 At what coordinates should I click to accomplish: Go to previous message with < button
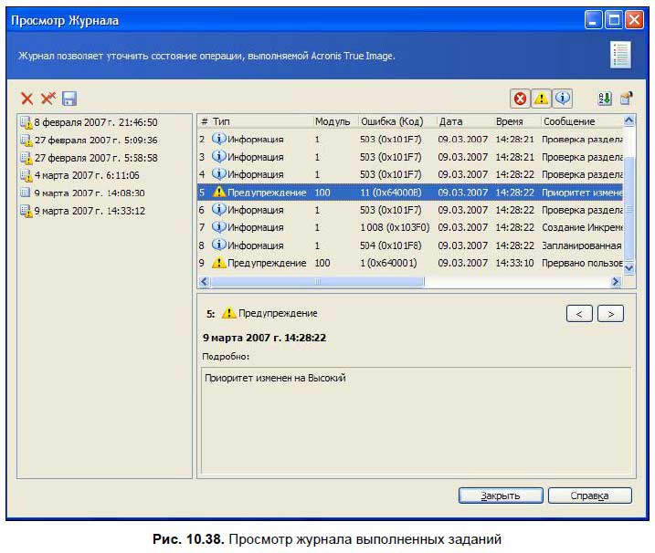579,314
